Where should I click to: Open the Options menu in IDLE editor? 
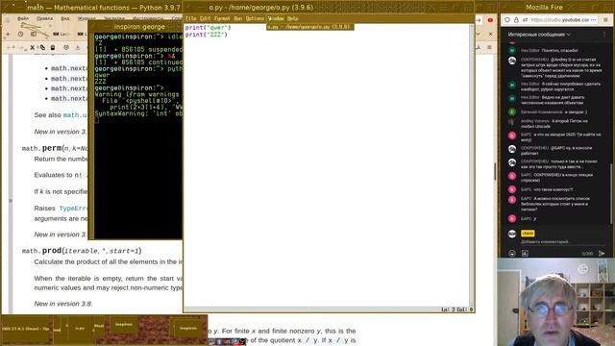coord(255,18)
